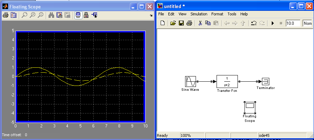
Task: Save the model using floppy disk icon
Action: pos(181,23)
